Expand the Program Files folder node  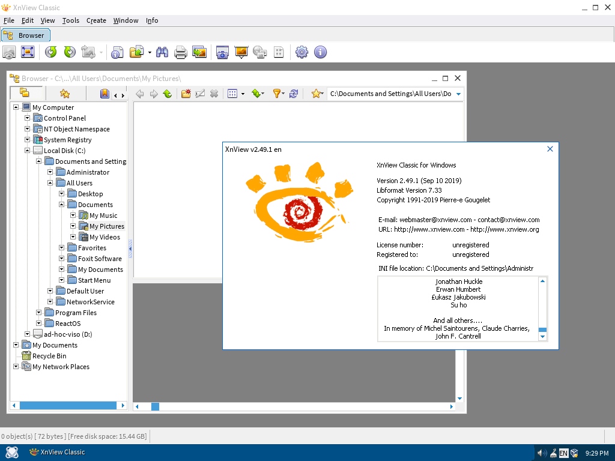point(39,313)
